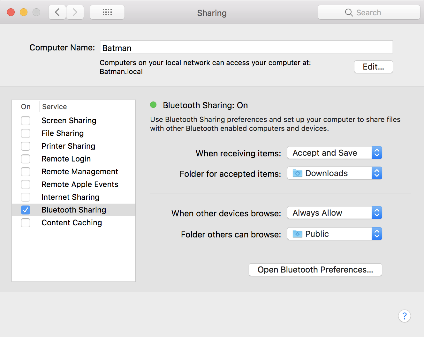The height and width of the screenshot is (337, 424).
Task: Click the Computer Name field containing Batman
Action: tap(246, 48)
